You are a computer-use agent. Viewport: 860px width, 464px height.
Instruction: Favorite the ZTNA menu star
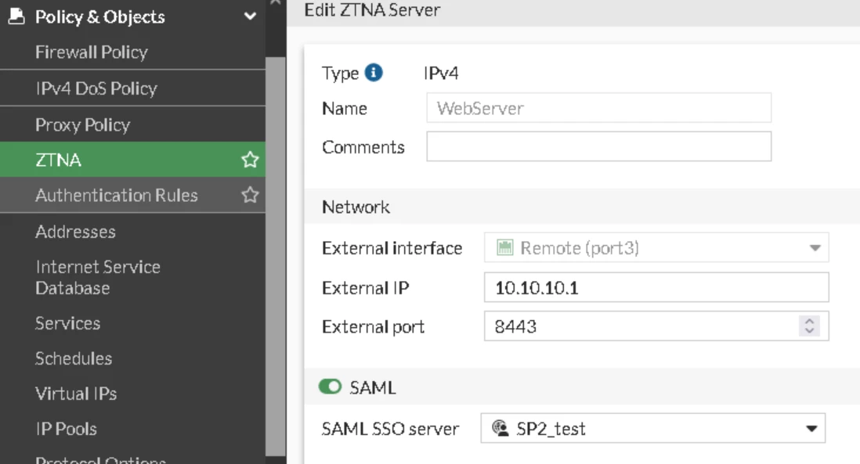coord(250,160)
